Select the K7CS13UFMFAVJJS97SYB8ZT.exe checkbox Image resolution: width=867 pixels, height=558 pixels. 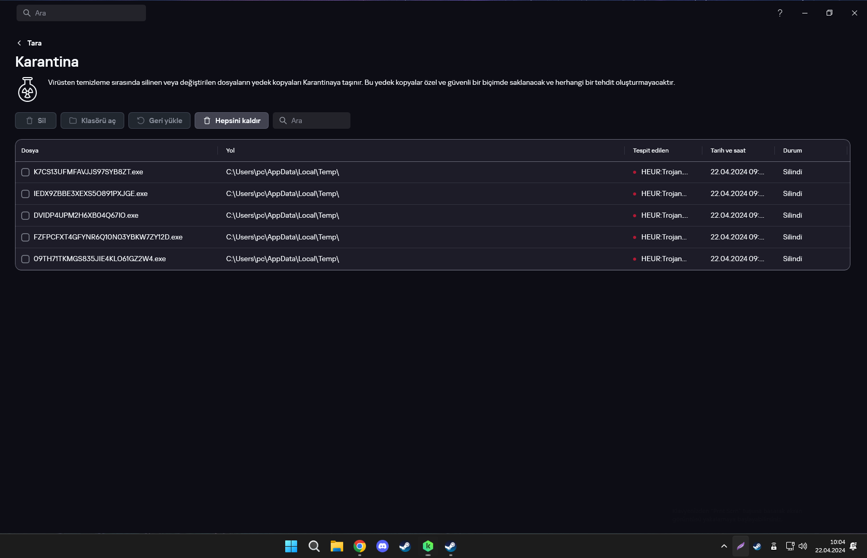[25, 172]
